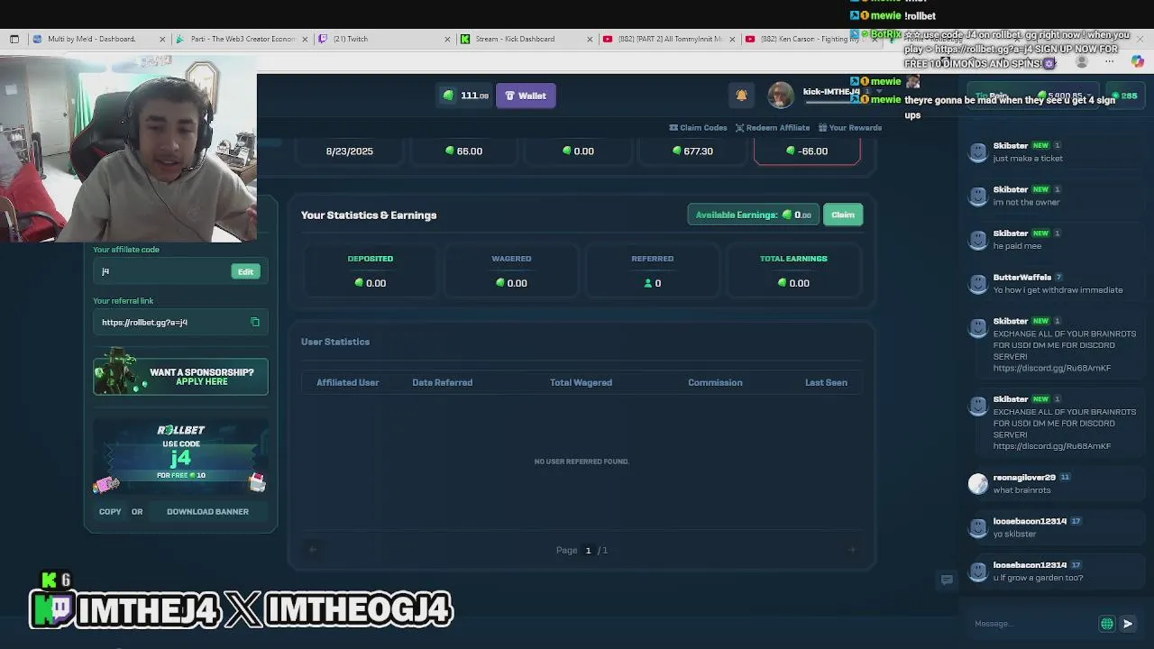Screen dimensions: 1154x649
Task: Copy the referral link icon
Action: pos(255,322)
